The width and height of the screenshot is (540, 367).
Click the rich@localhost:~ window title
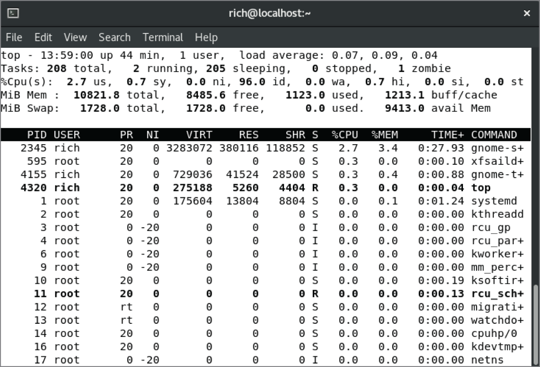tap(270, 14)
